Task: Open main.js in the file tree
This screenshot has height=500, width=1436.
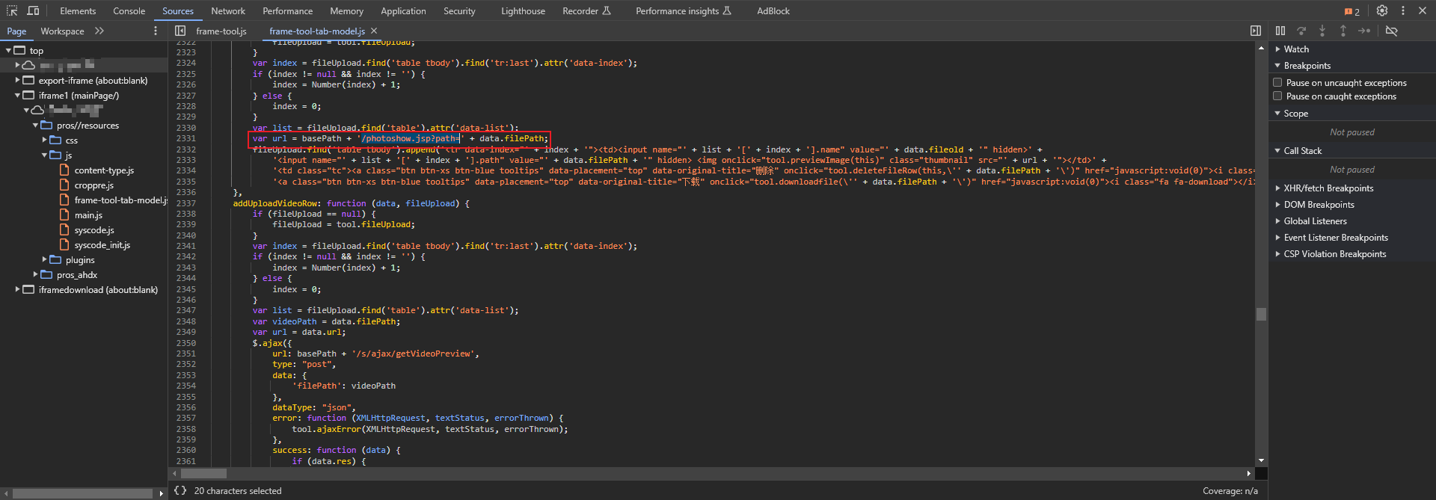Action: click(x=88, y=215)
